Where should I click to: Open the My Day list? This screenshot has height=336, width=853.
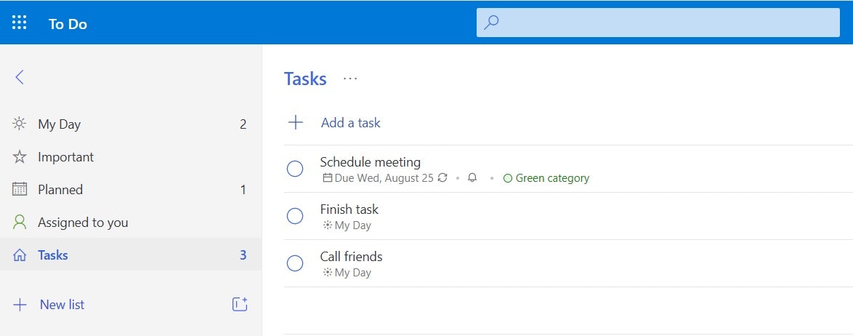[60, 124]
